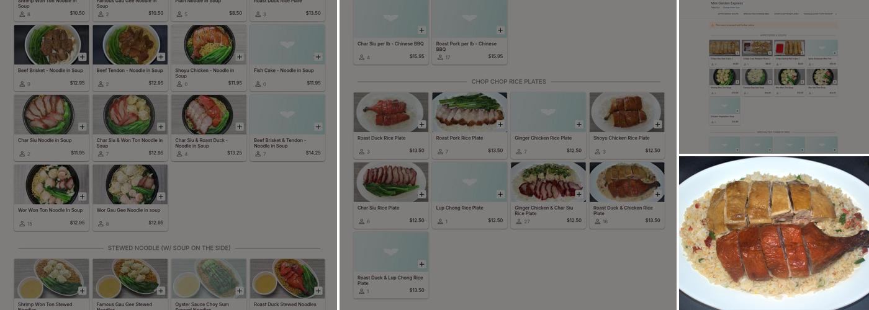Screen dimensions: 869x310
Task: Add Roast Pork per lb Chinese BBQ
Action: [x=500, y=30]
